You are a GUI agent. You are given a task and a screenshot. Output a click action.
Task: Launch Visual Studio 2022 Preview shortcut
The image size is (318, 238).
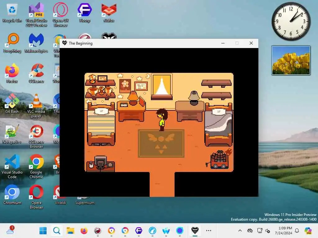tap(36, 15)
